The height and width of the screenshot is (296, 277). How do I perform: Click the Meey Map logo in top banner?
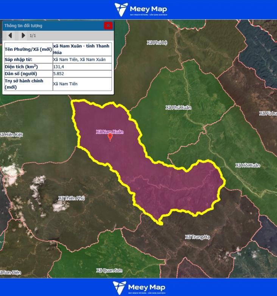coord(141,9)
